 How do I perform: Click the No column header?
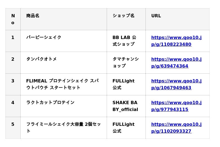(x=13, y=19)
